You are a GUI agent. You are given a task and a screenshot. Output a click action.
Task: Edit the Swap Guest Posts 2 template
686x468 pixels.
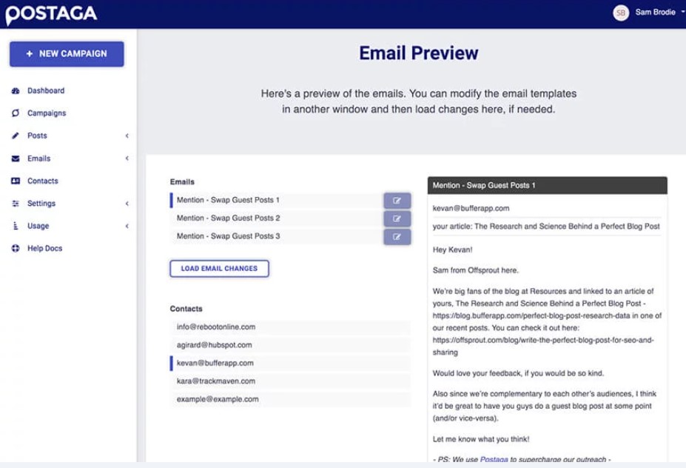[397, 218]
